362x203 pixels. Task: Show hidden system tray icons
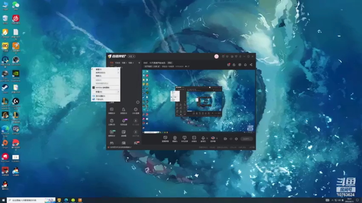click(x=333, y=200)
